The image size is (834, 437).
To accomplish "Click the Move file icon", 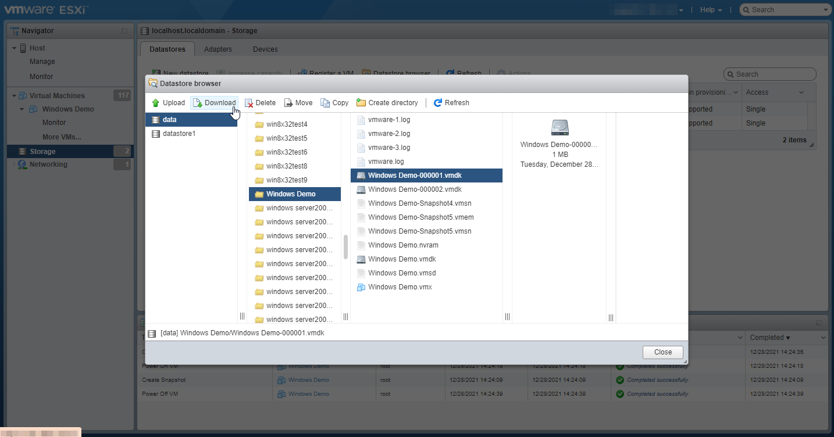I will tap(288, 103).
